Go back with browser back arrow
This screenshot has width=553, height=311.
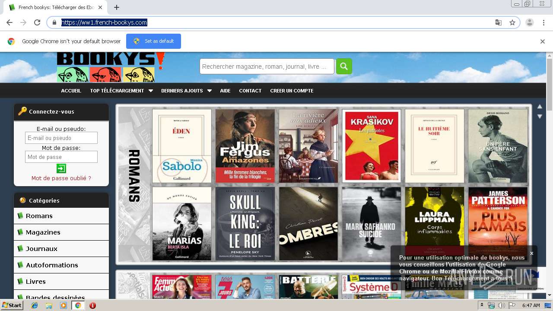[10, 22]
